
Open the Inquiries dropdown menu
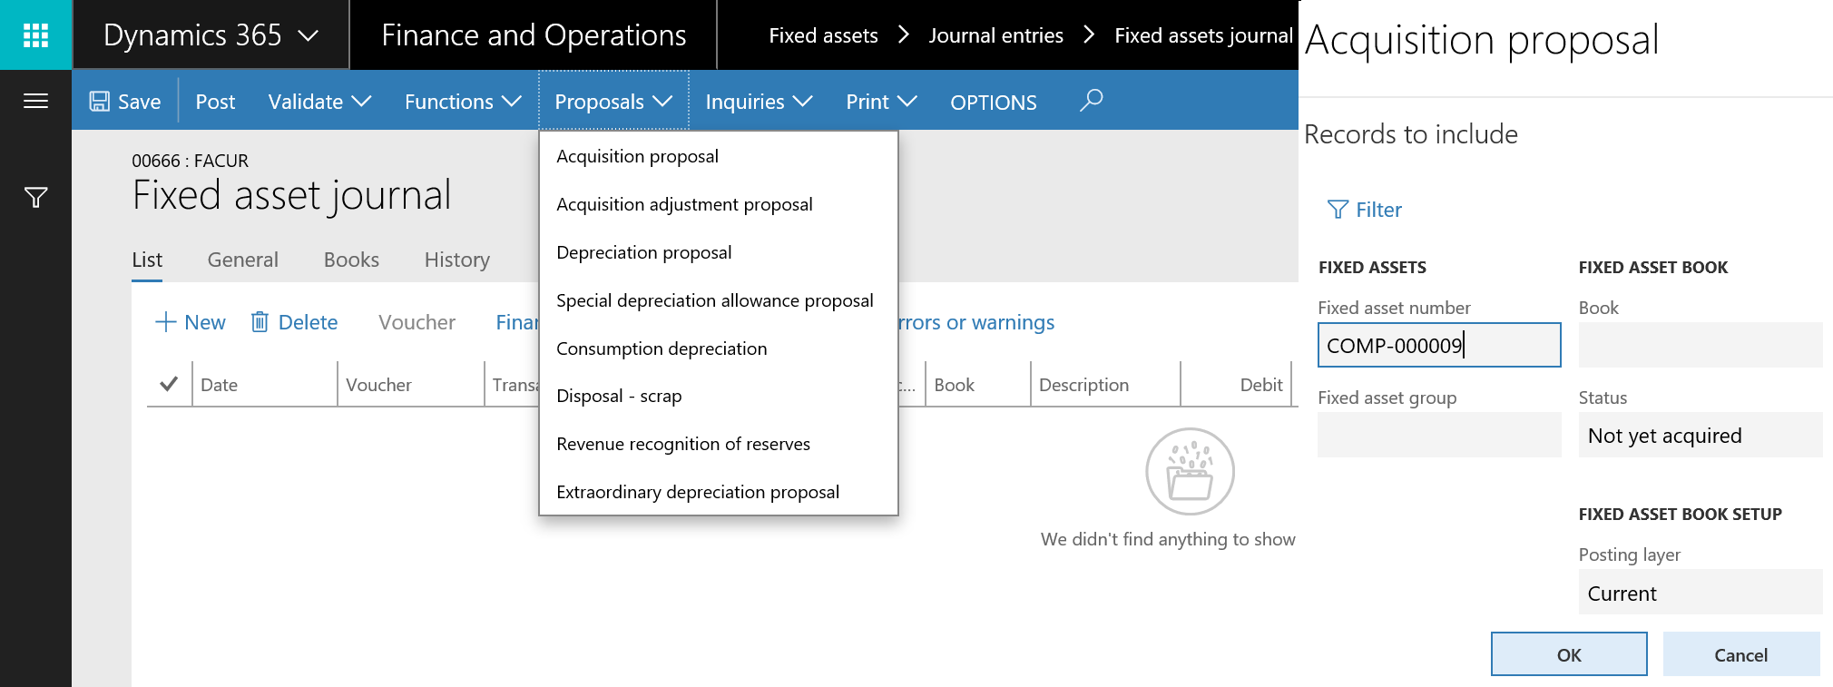[759, 102]
